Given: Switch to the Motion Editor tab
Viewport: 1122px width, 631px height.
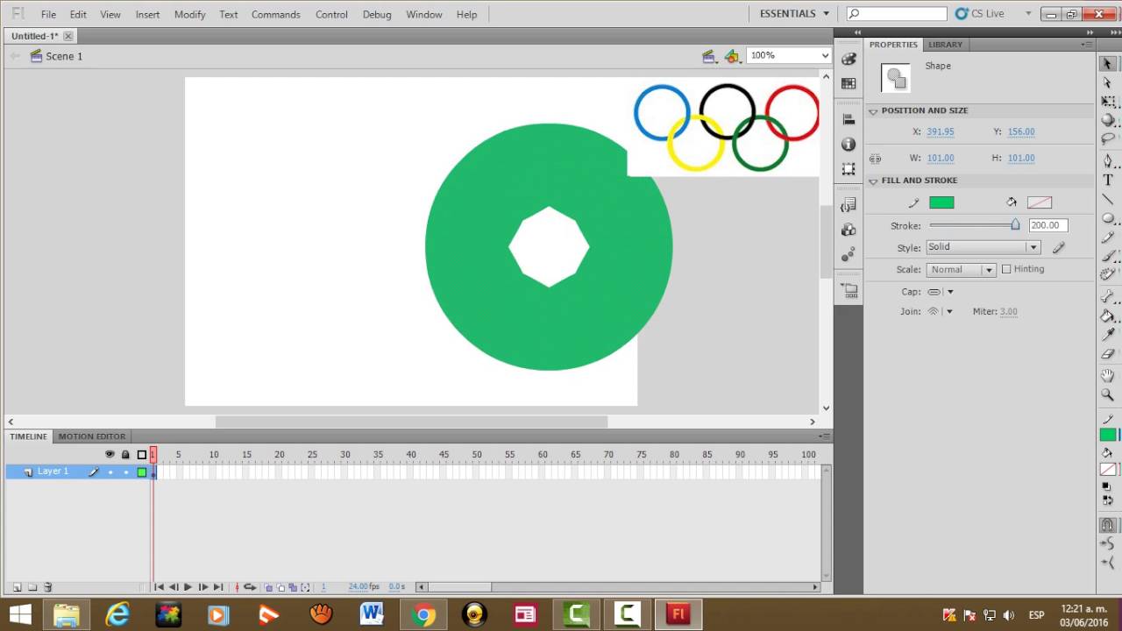Looking at the screenshot, I should [x=92, y=436].
